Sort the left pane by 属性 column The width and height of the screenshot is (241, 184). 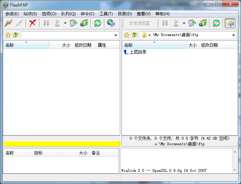pos(102,45)
